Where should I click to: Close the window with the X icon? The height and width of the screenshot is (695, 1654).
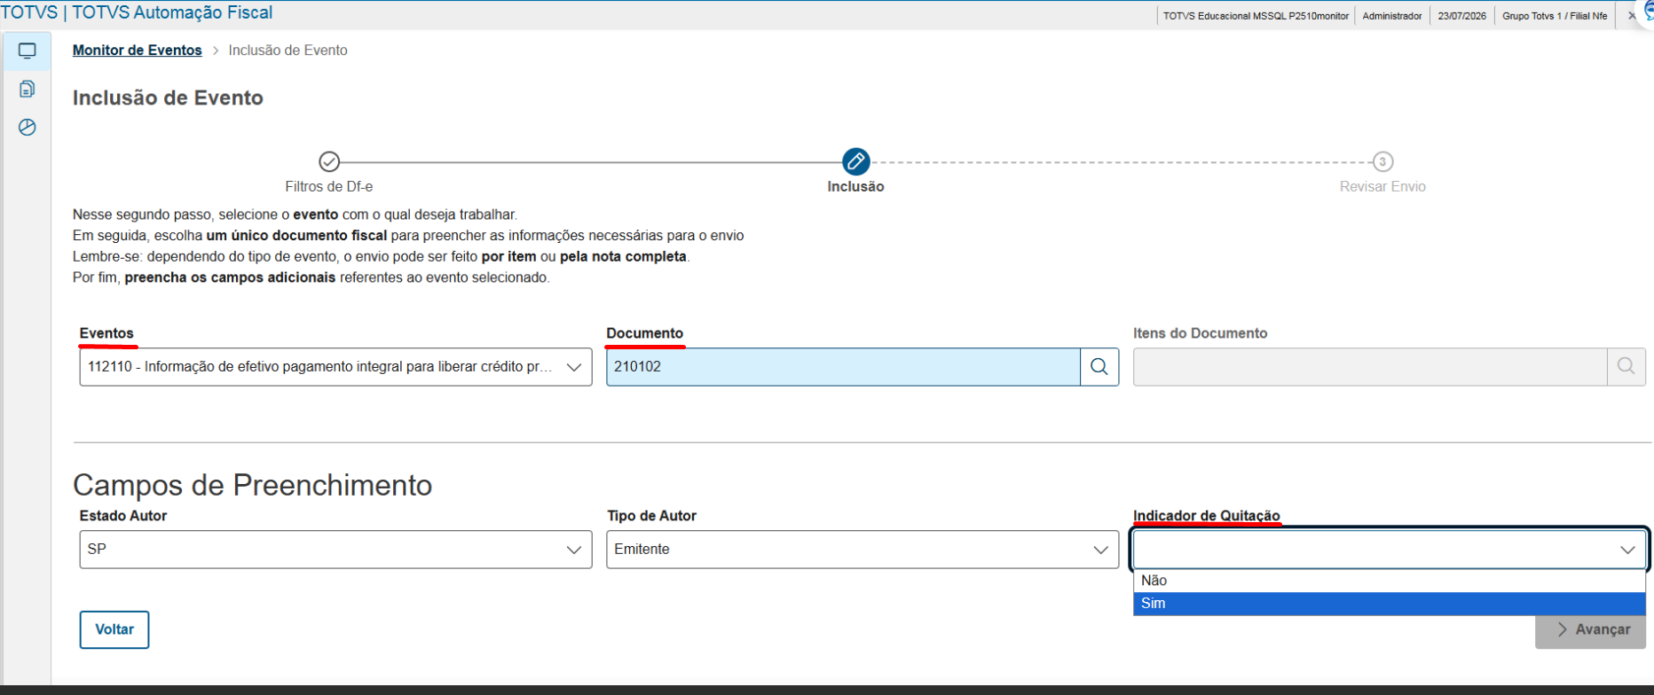pyautogui.click(x=1631, y=16)
